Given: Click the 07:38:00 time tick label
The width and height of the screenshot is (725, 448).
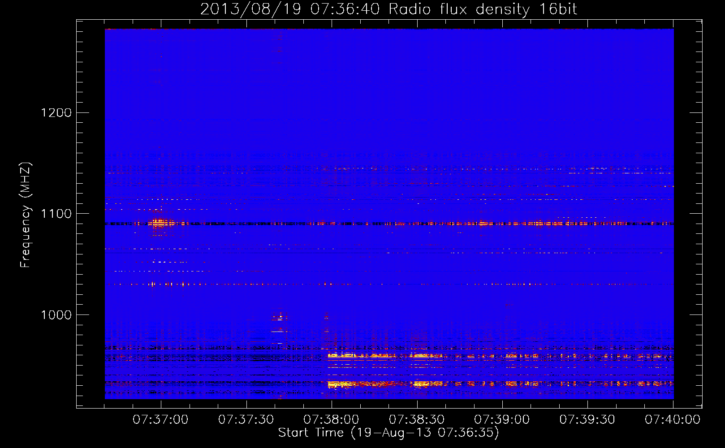Looking at the screenshot, I should click(x=331, y=420).
